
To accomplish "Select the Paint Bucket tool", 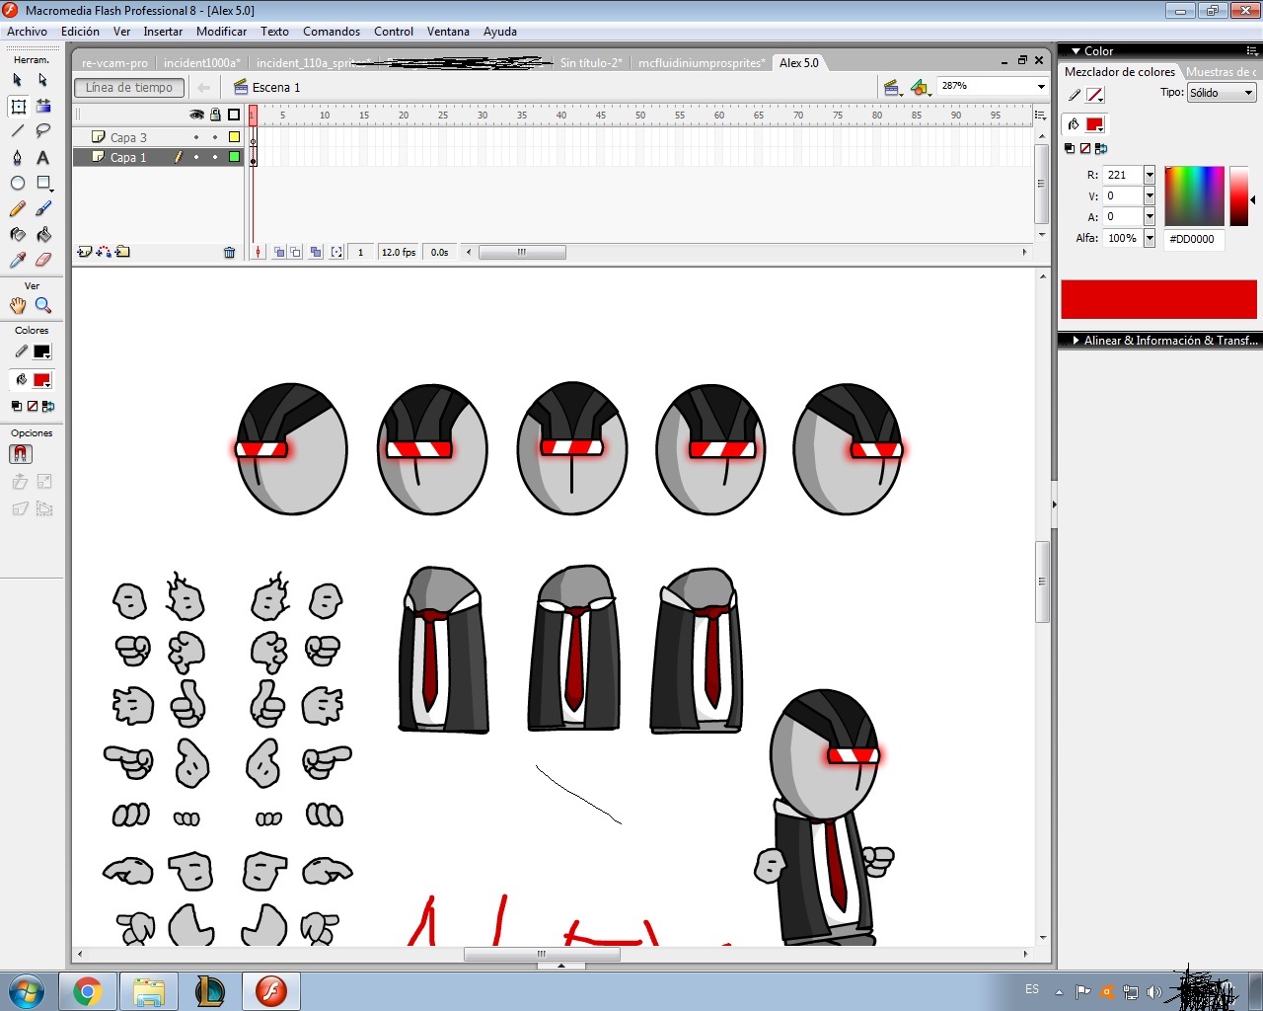I will pos(43,234).
